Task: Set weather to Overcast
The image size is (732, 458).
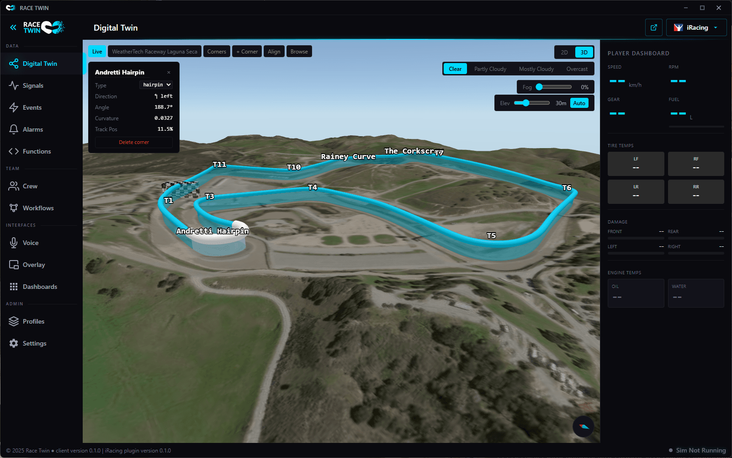Action: coord(577,69)
